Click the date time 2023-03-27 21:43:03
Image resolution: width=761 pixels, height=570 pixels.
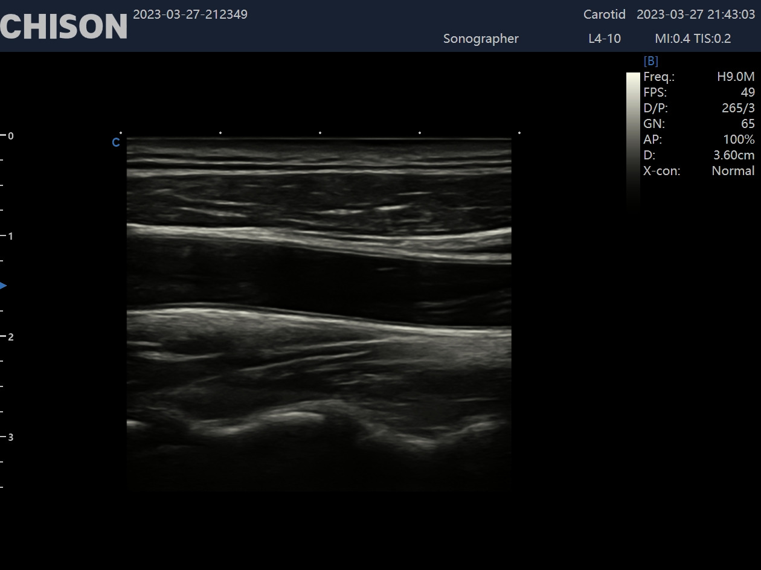coord(696,14)
